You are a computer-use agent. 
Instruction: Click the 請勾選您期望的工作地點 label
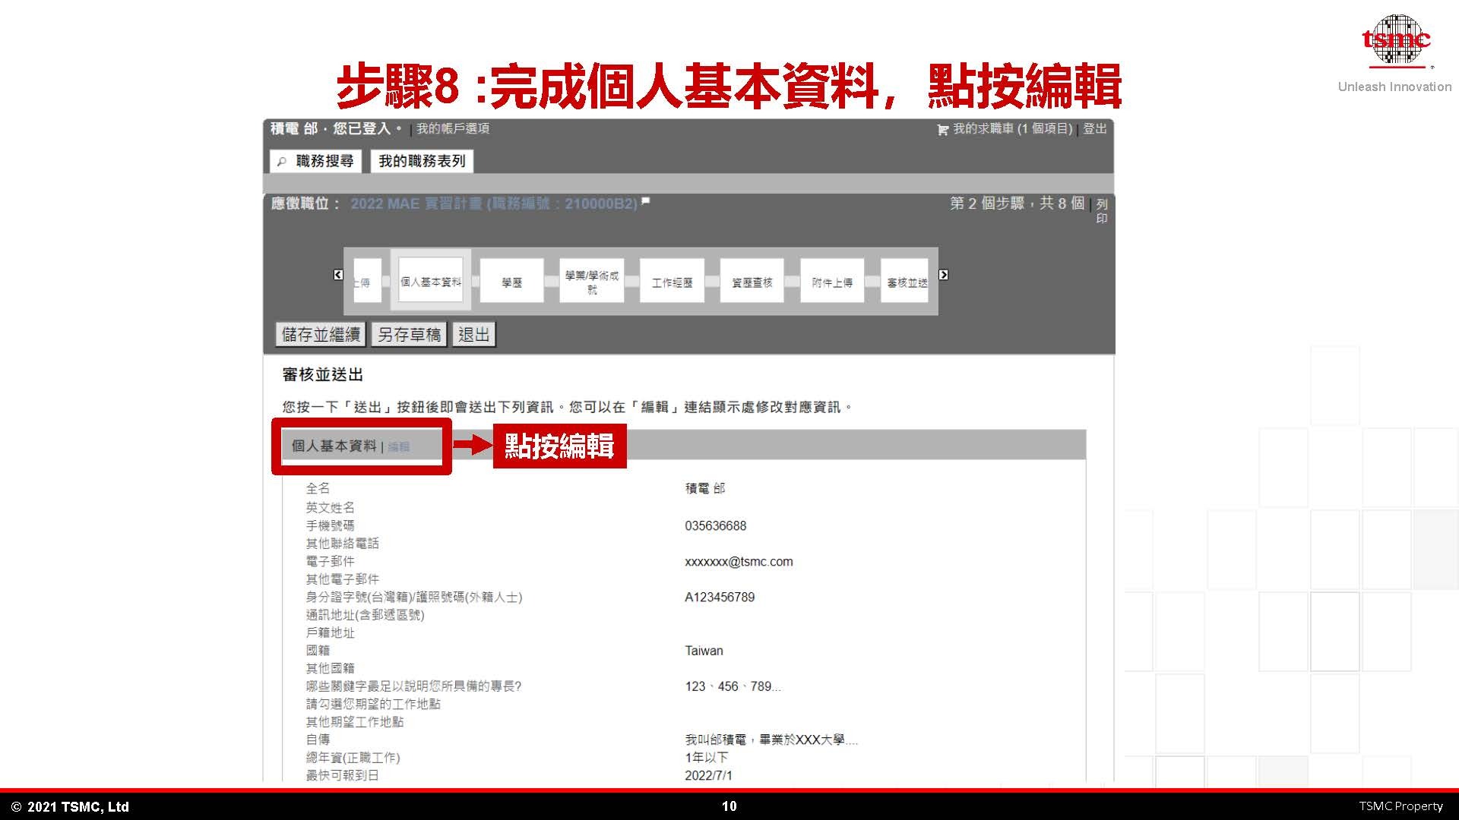(373, 704)
